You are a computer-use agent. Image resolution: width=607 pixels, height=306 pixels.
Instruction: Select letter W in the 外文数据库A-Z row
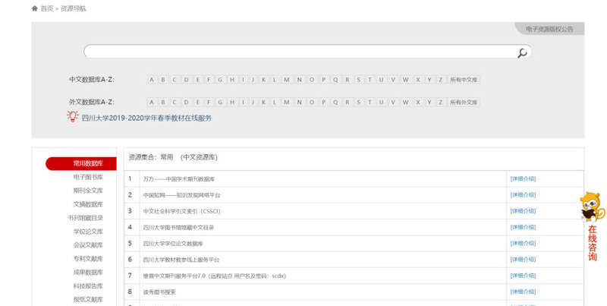coord(405,103)
